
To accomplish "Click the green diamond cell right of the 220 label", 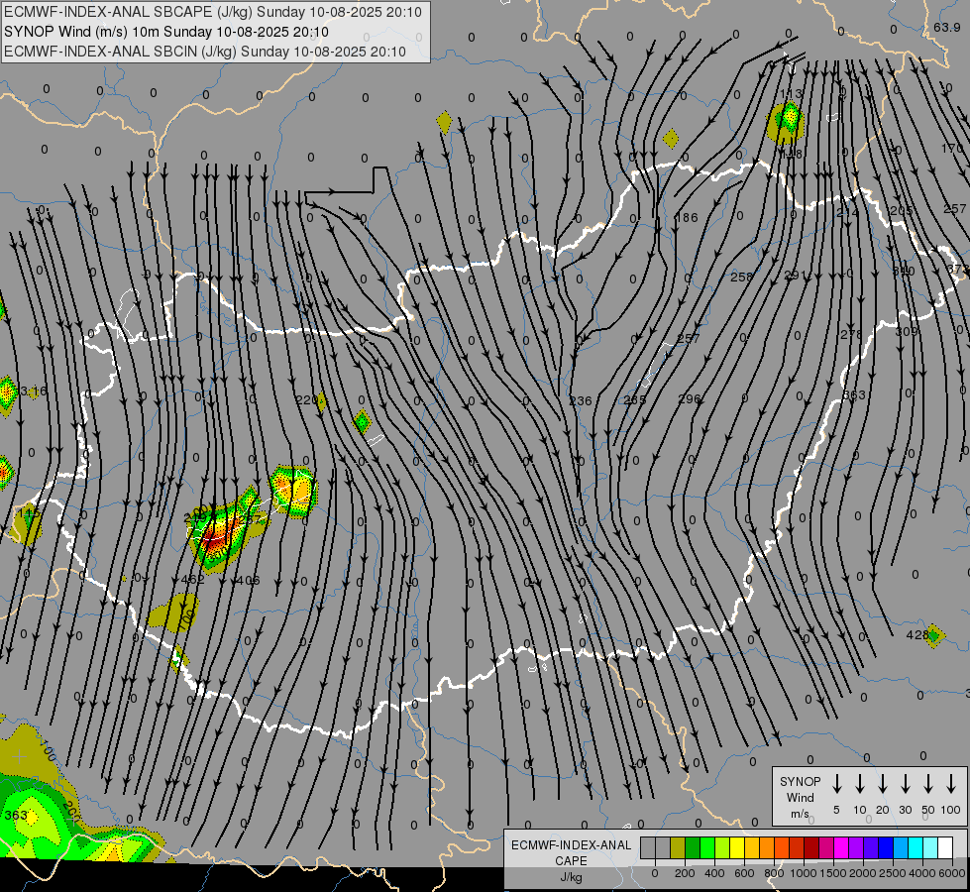I will (362, 423).
